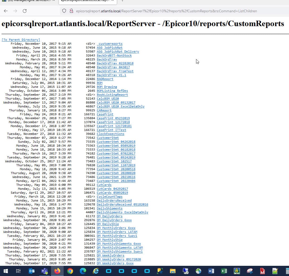Image resolution: width=289 pixels, height=276 pixels.
Task: Open the ASG_JobPickRpt_Delivery report
Action: point(118,51)
